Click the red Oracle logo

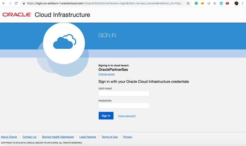tap(17, 15)
